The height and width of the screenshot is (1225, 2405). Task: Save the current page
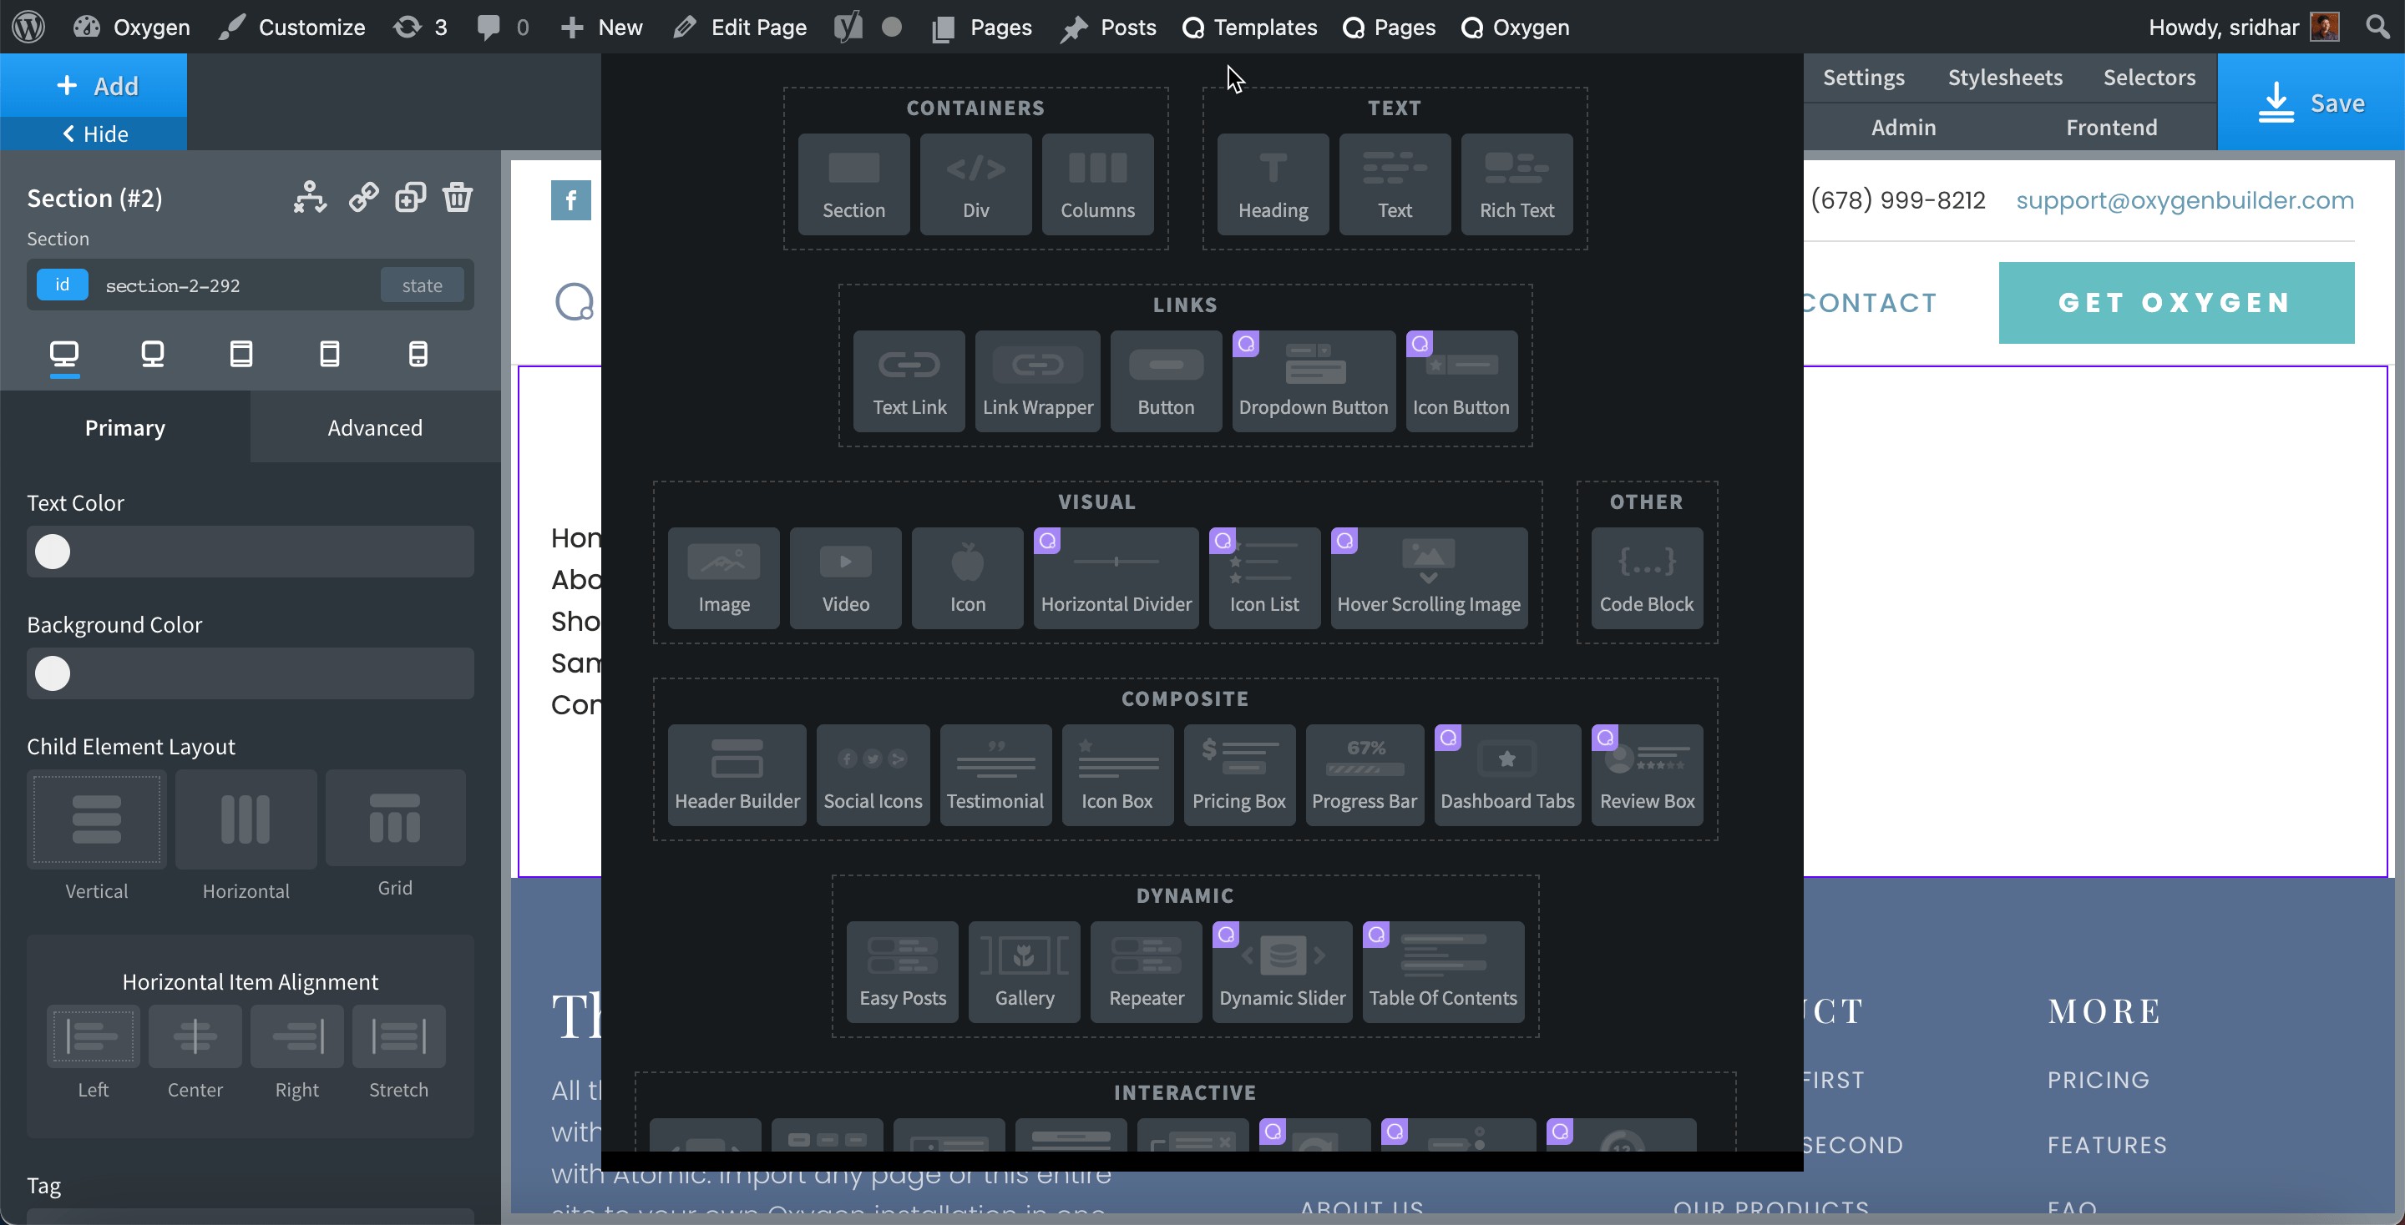tap(2312, 103)
